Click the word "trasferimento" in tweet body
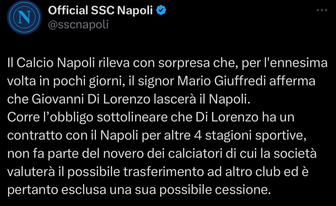 pos(163,172)
